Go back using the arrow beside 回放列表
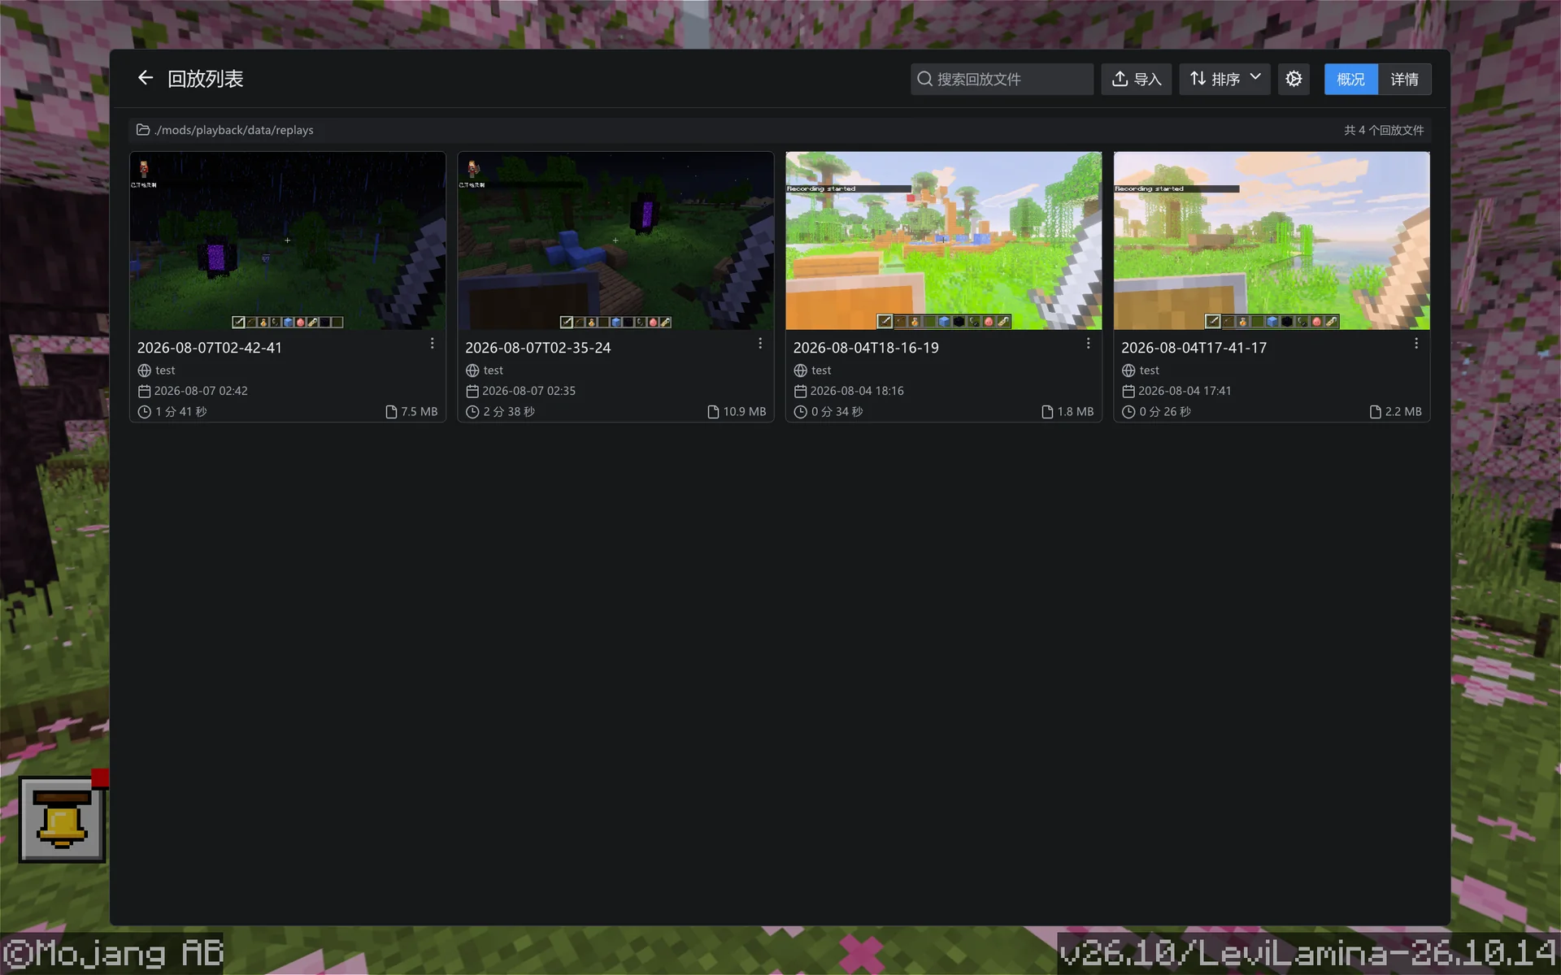Screen dimensions: 1561x975 coord(146,78)
